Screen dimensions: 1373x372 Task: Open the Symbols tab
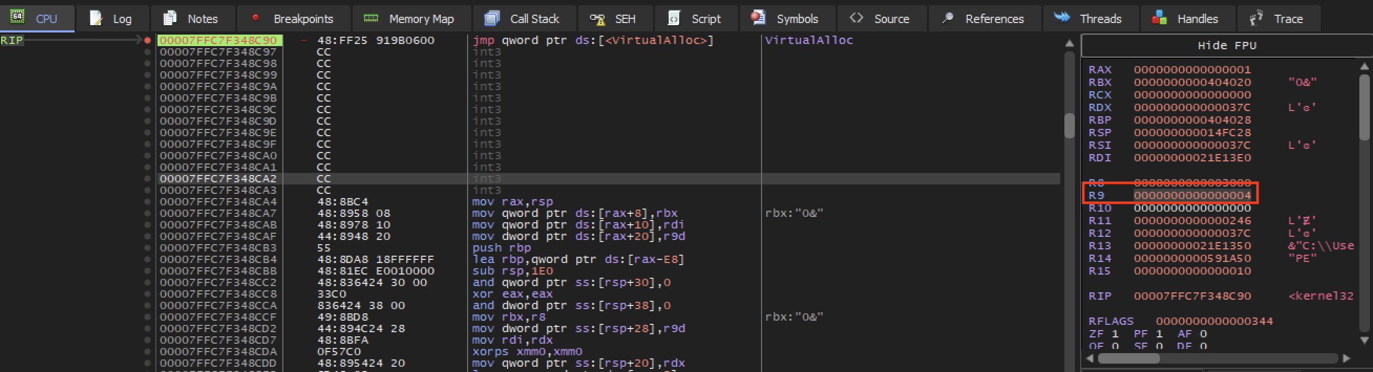click(787, 19)
